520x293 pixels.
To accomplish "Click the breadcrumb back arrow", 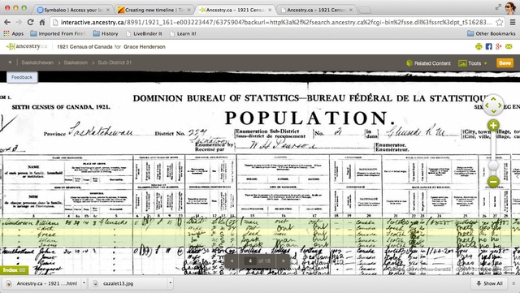I will (10, 62).
